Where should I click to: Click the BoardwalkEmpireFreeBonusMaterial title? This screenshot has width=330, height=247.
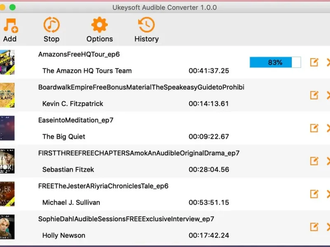141,87
